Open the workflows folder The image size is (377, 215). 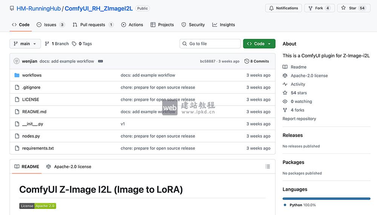32,75
